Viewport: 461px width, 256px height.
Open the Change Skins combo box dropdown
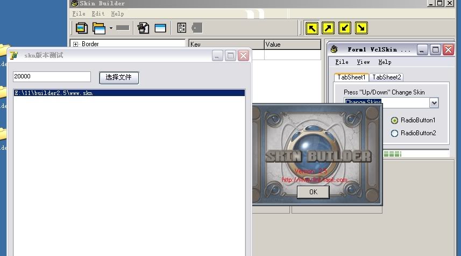[434, 103]
